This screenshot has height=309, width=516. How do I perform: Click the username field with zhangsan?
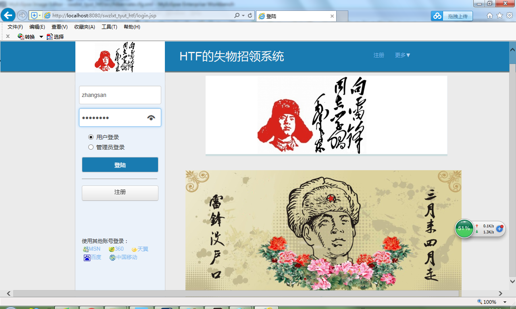point(120,95)
